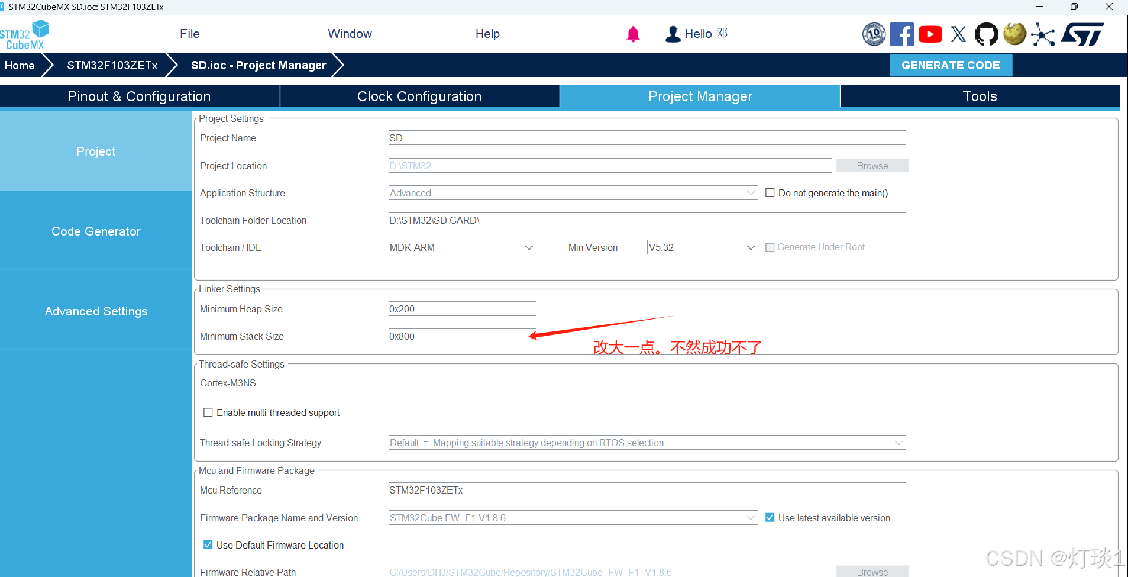
Task: Open the Min Version V5.32 dropdown
Action: click(702, 247)
